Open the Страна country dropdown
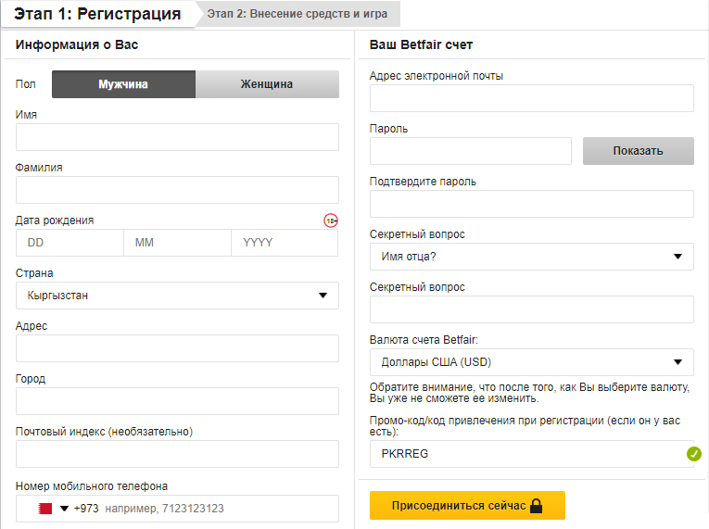This screenshot has height=529, width=709. click(177, 296)
